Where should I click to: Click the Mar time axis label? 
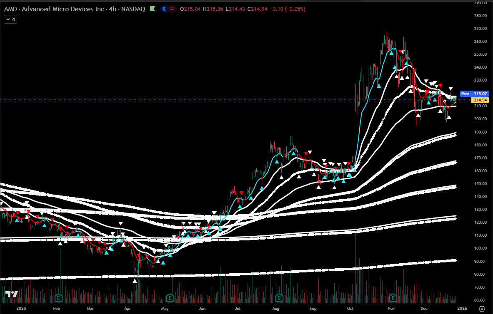[x=90, y=308]
